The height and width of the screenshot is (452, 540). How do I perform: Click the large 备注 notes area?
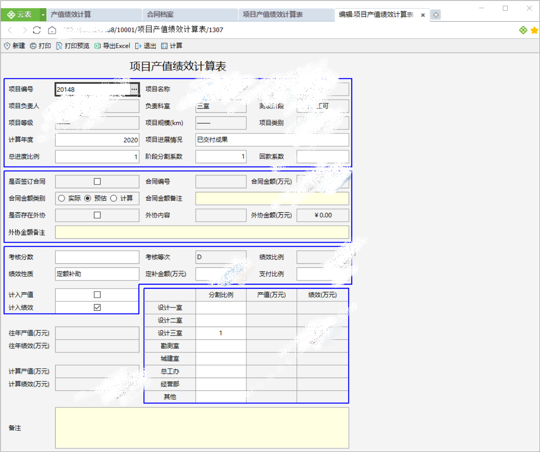(x=202, y=428)
